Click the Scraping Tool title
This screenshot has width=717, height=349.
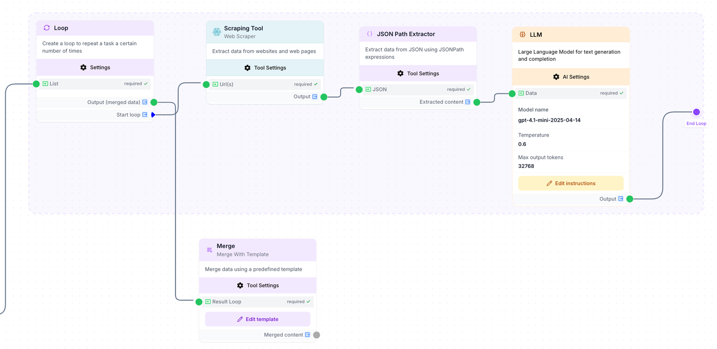243,28
